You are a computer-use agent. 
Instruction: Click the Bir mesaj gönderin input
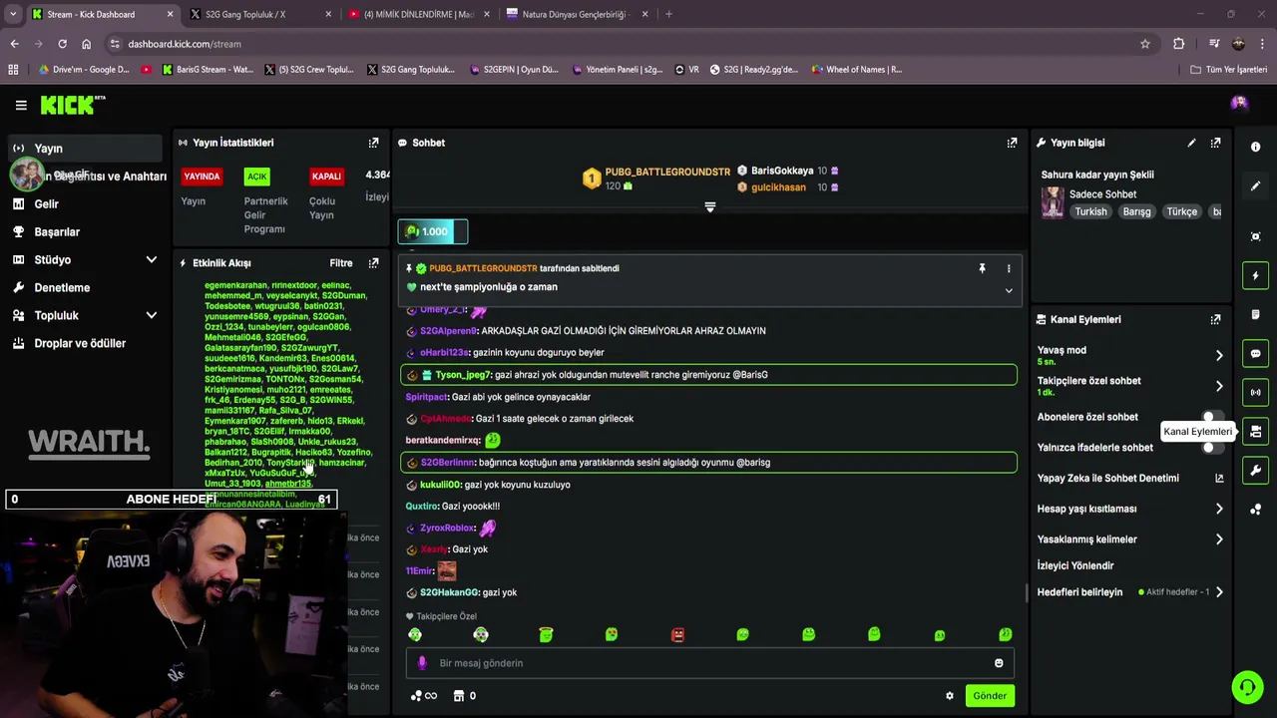click(710, 663)
